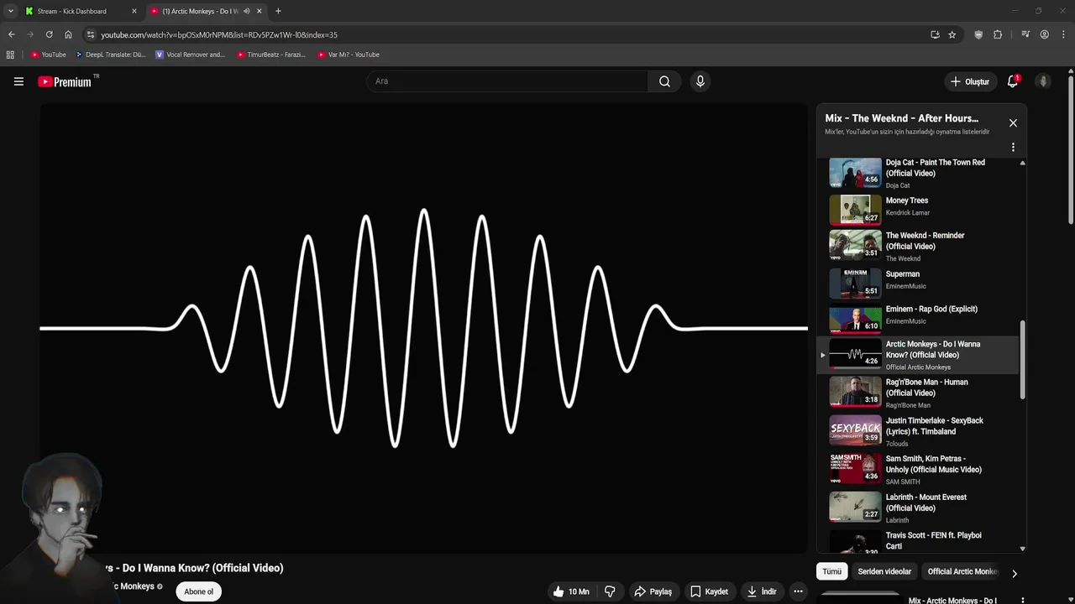This screenshot has height=604, width=1075.
Task: Open the browser three-dot menu
Action: tap(1063, 34)
